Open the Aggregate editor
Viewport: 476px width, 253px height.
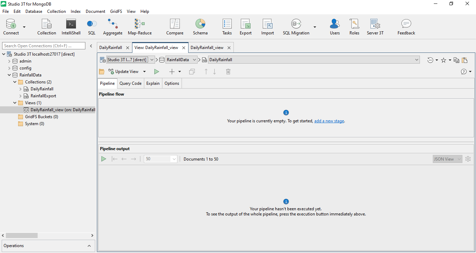tap(113, 27)
